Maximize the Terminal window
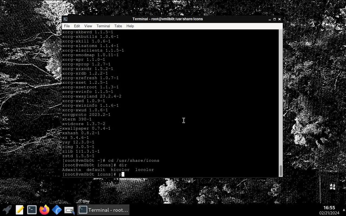 tap(274, 19)
